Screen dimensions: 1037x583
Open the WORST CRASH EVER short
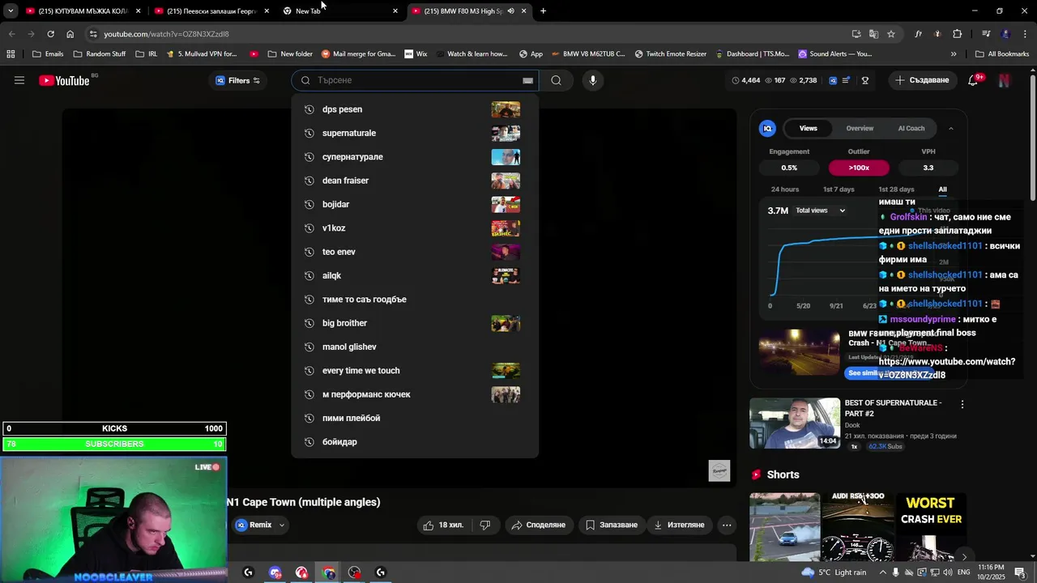[x=930, y=527]
